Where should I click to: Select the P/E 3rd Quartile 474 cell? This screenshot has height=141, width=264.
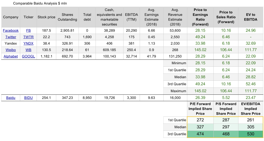pos(200,134)
